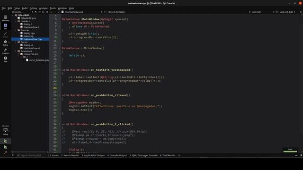Toggle the left sidebar visibility
Screen dimensions: 303x170
click(x=13, y=155)
